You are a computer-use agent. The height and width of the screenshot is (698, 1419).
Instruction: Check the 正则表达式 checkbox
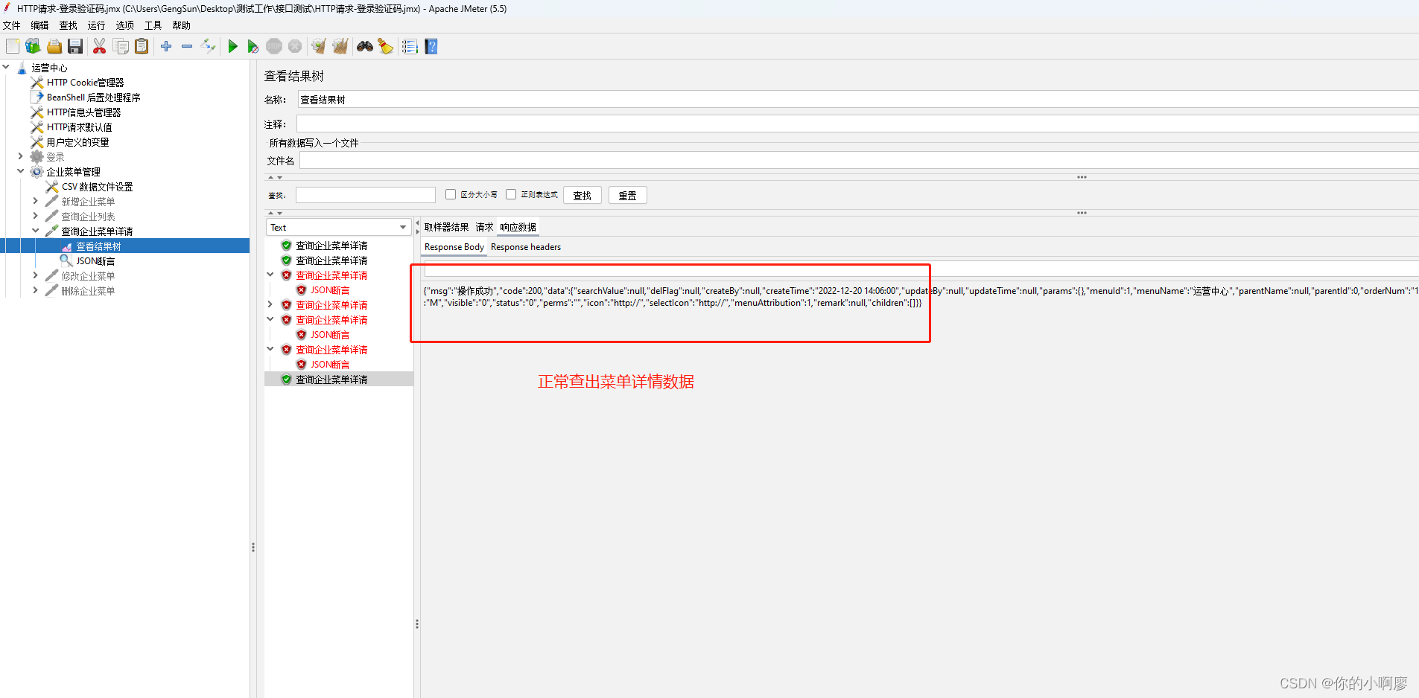(511, 194)
